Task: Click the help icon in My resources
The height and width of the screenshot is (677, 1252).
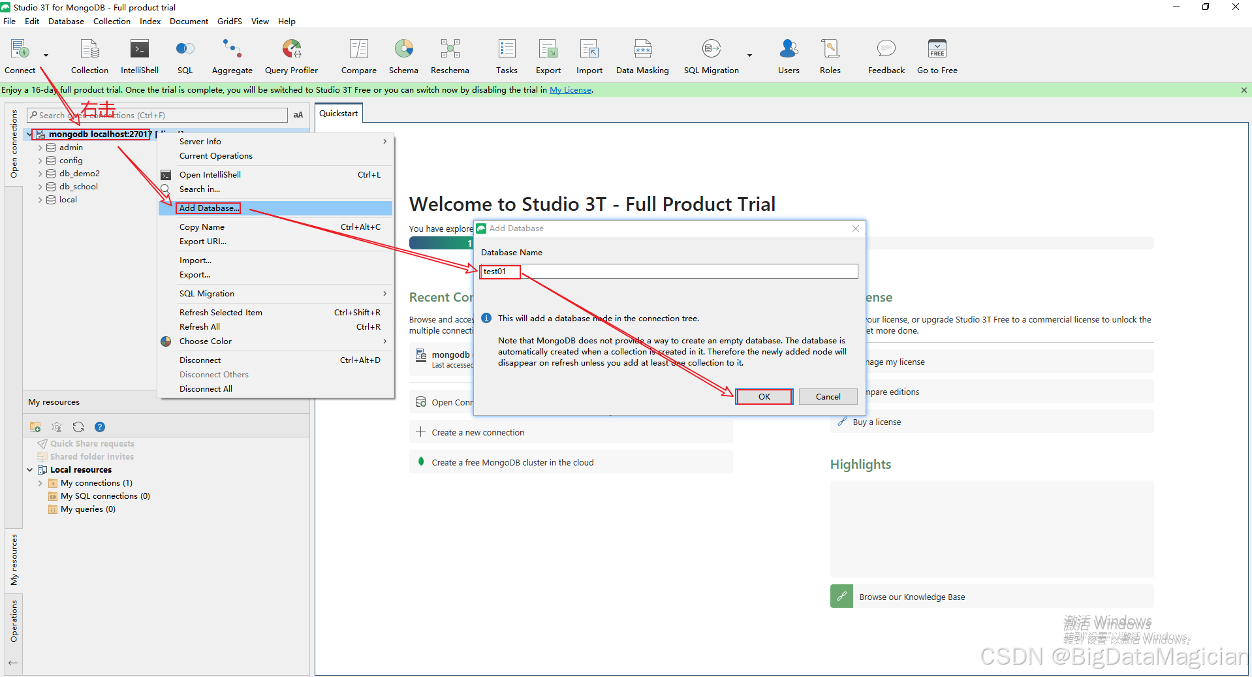Action: pos(100,427)
